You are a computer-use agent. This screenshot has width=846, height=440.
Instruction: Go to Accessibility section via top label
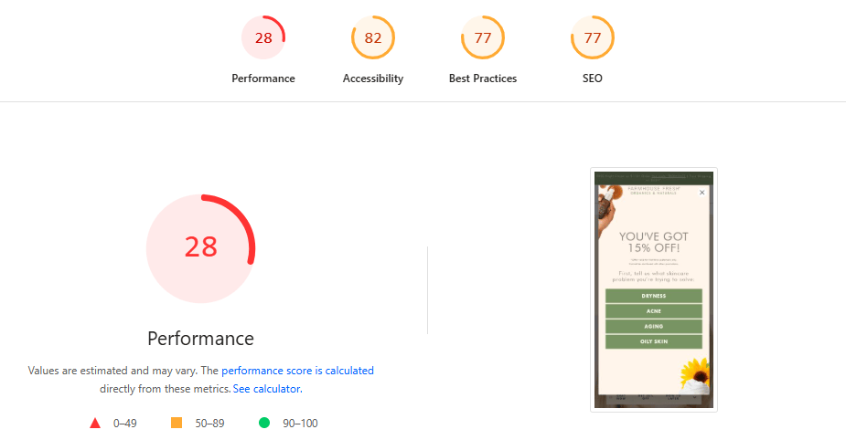point(373,79)
